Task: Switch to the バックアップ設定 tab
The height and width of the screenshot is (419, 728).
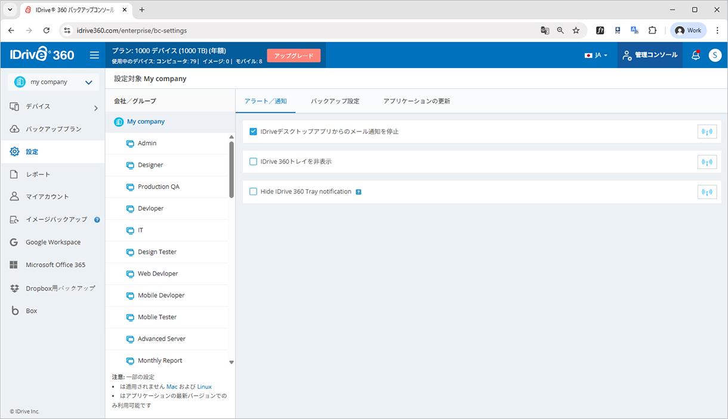Action: point(335,101)
